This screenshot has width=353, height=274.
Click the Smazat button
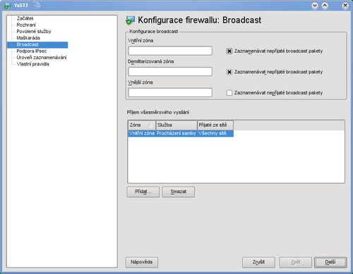[179, 192]
